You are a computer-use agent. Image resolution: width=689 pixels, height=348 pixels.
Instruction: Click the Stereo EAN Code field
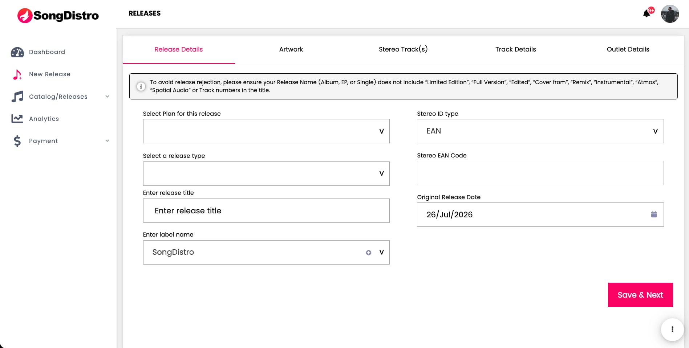coord(540,173)
